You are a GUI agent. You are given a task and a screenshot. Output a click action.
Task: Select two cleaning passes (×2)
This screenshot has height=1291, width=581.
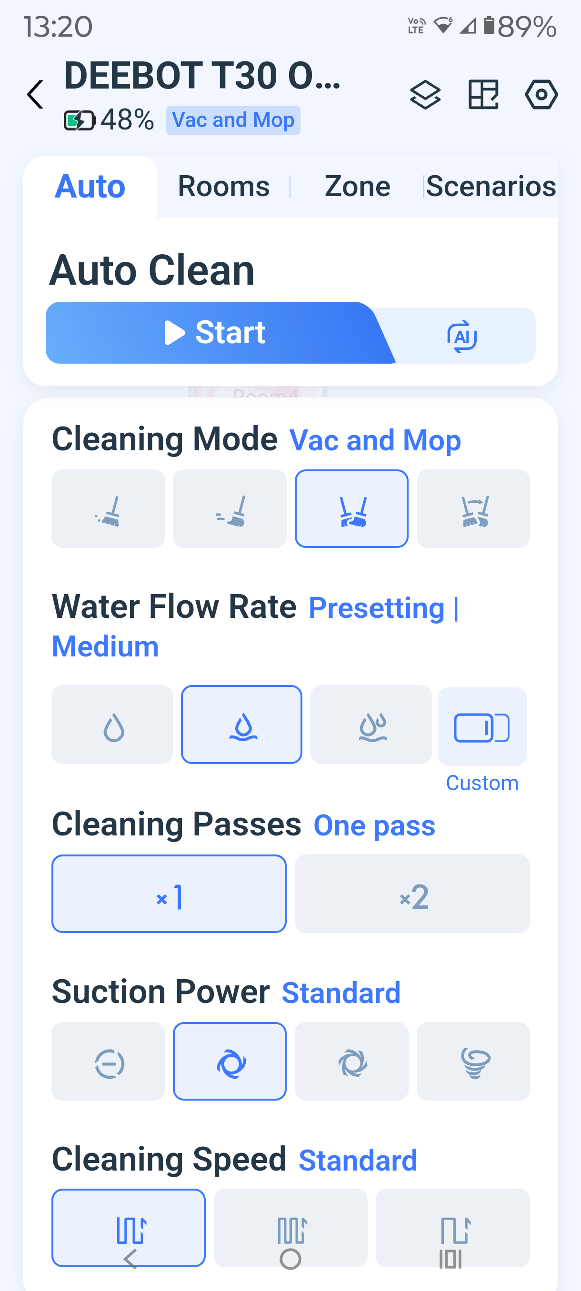click(x=412, y=894)
